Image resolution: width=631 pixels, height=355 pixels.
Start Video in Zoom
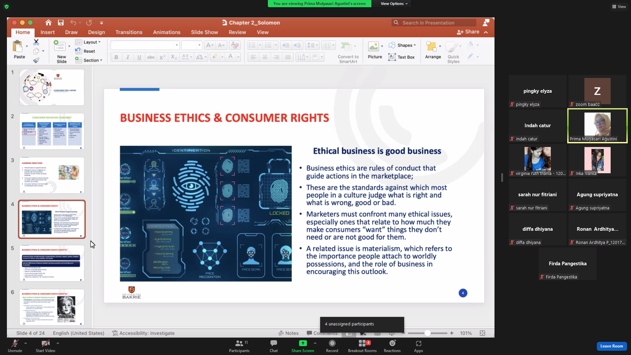click(45, 346)
